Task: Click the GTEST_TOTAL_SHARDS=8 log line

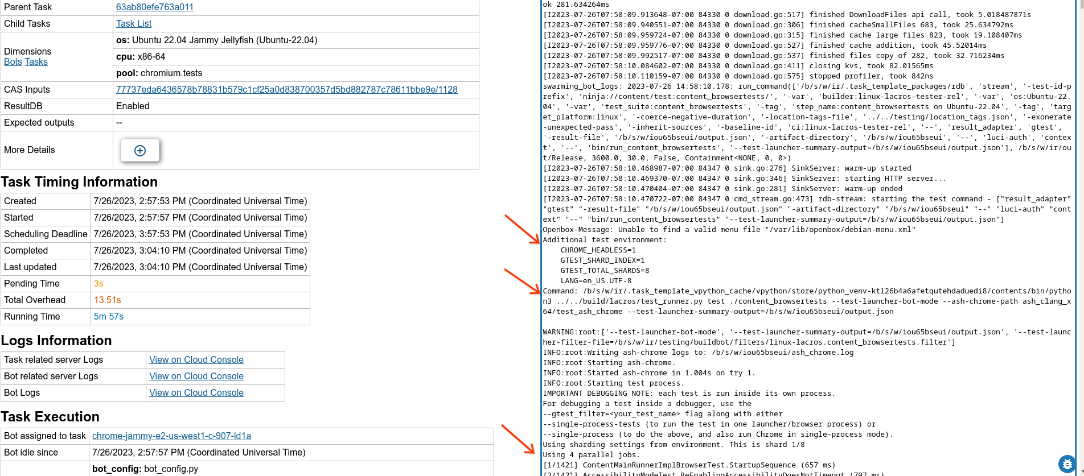Action: [x=605, y=271]
